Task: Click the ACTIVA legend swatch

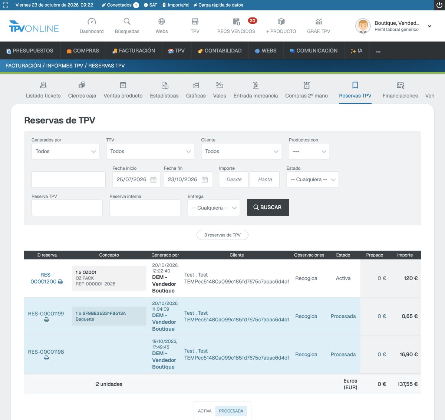Action: (x=205, y=411)
